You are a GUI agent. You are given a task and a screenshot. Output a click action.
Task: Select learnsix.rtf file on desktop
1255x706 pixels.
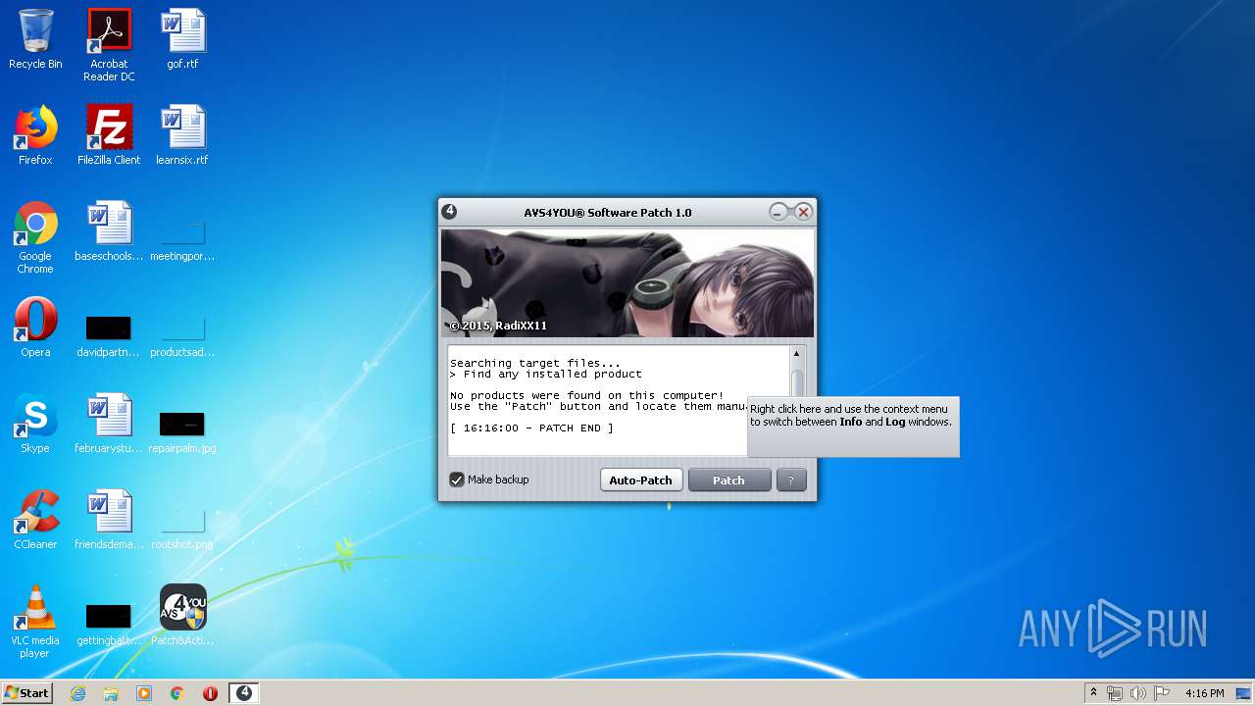tap(182, 135)
